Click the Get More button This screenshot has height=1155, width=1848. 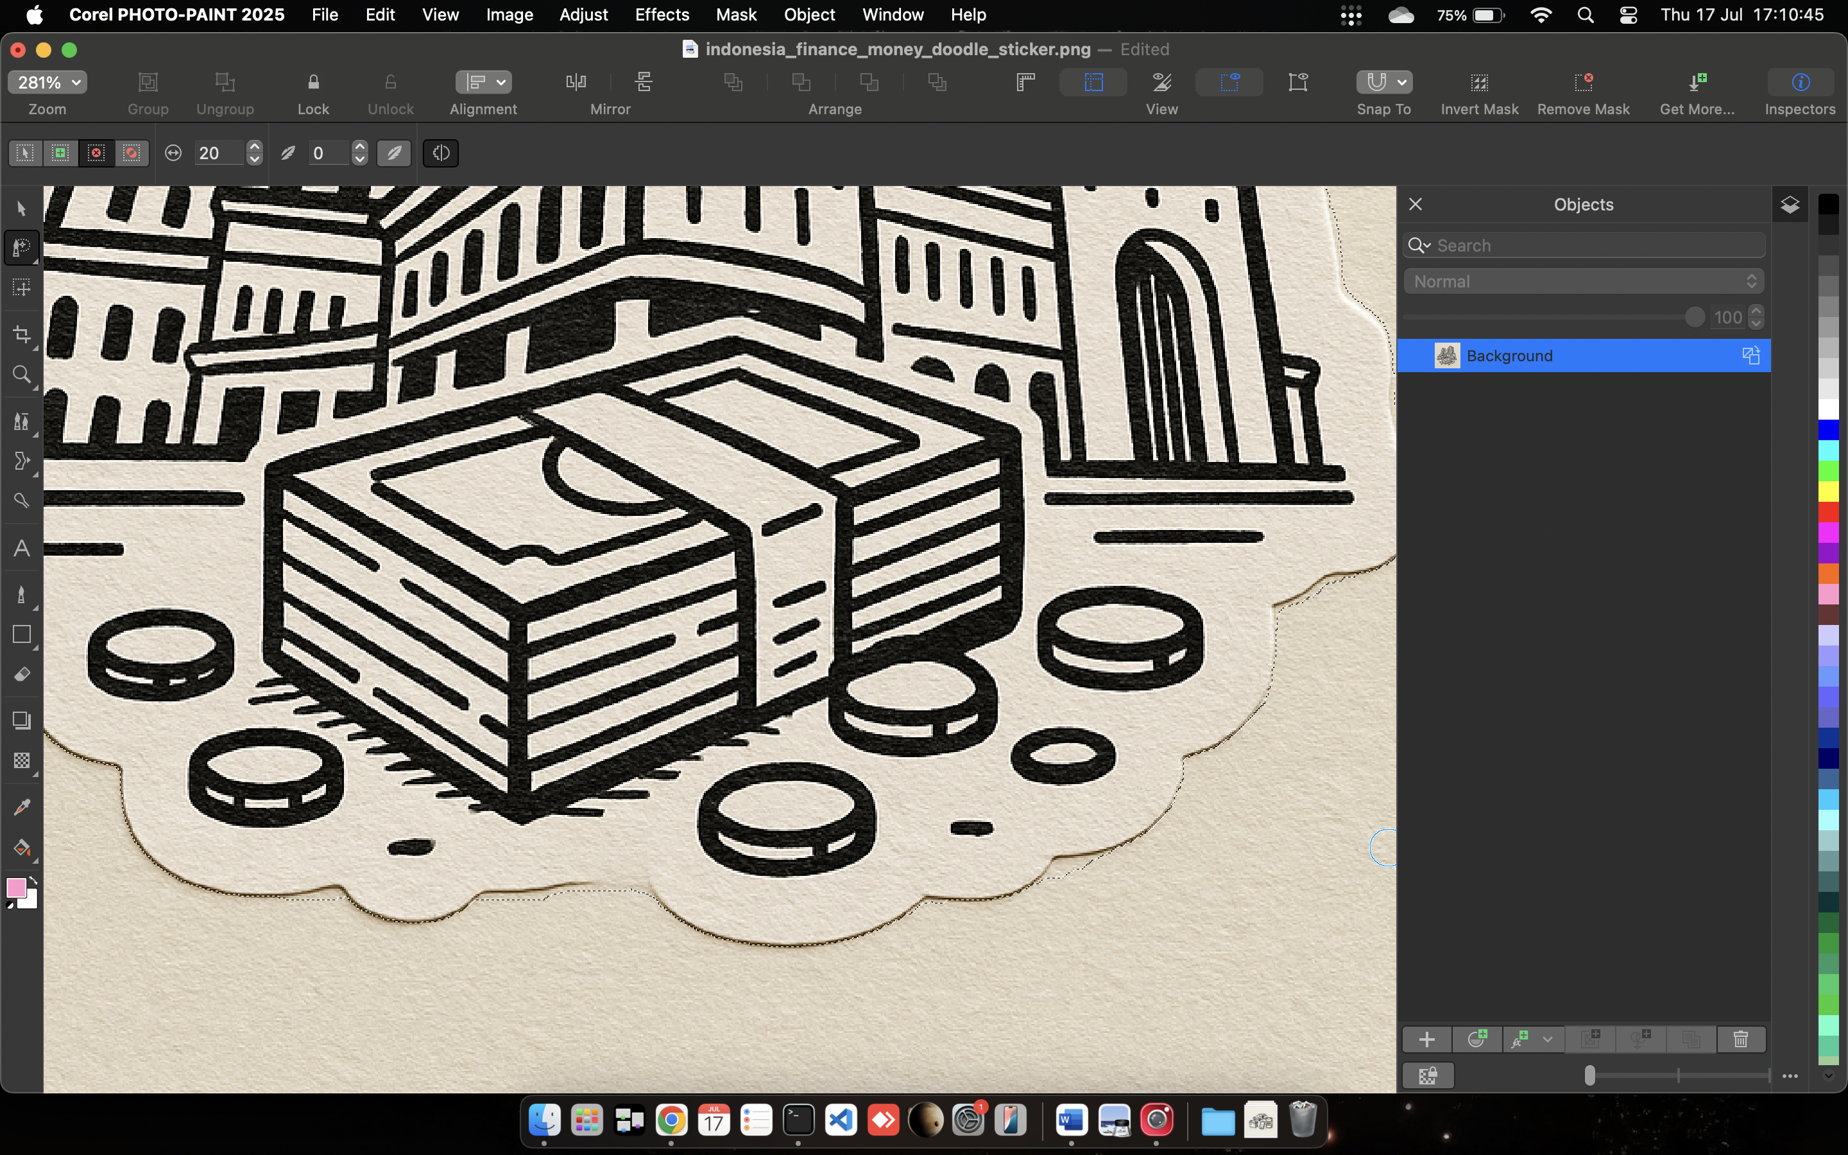tap(1697, 83)
